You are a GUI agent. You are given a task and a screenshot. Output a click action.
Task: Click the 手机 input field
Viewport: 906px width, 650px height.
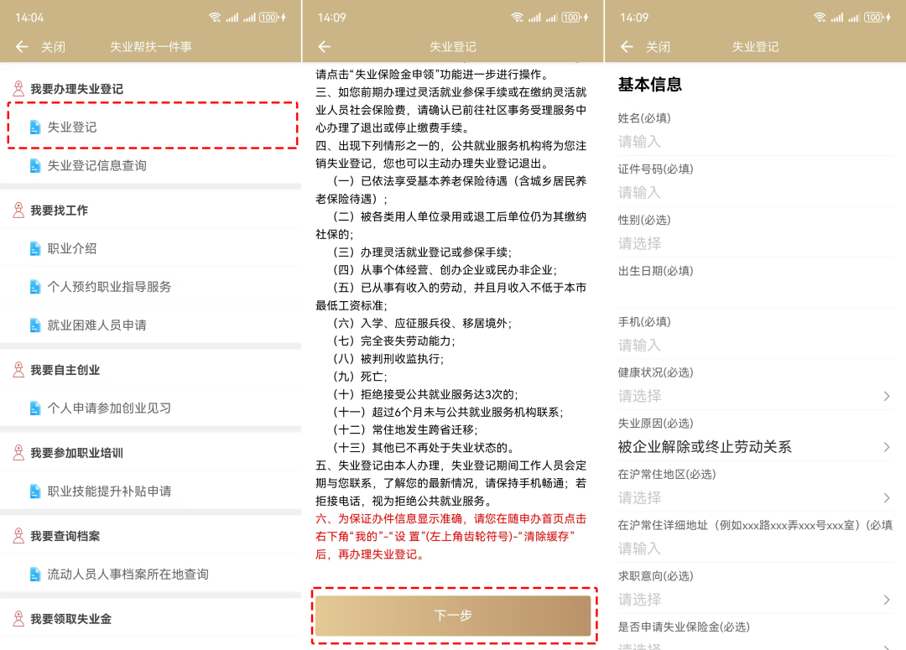(x=753, y=346)
